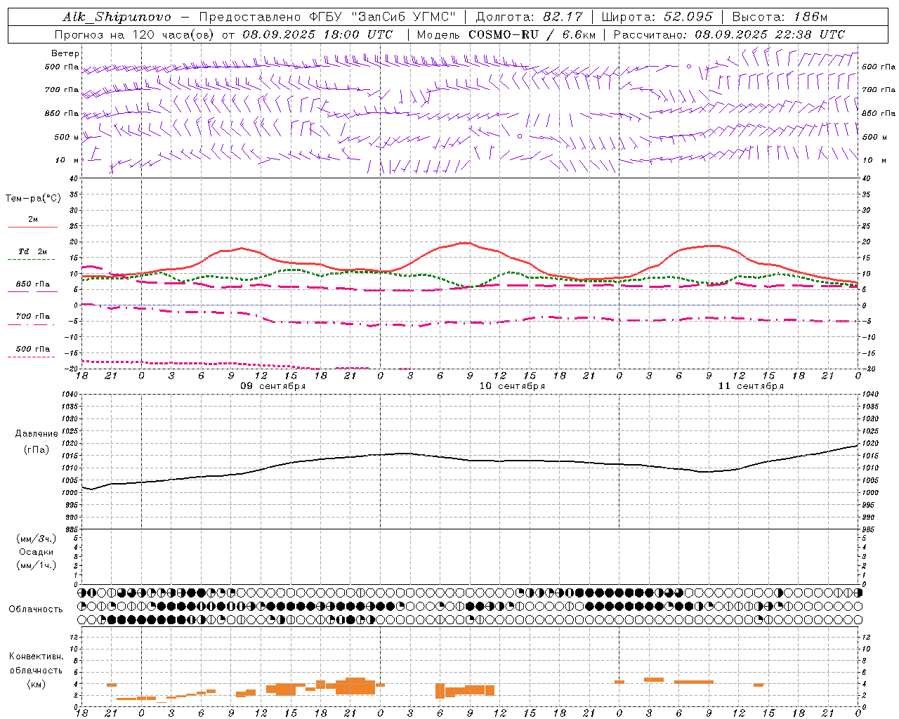This screenshot has height=719, width=899.
Task: Click 'Рассчитано: 08.09.2025 22:38 UTC' timestamp
Action: tap(729, 34)
